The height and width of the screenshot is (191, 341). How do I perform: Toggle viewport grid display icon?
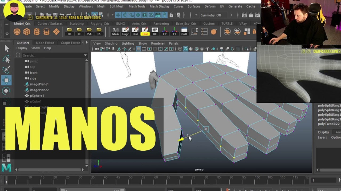tap(139, 49)
